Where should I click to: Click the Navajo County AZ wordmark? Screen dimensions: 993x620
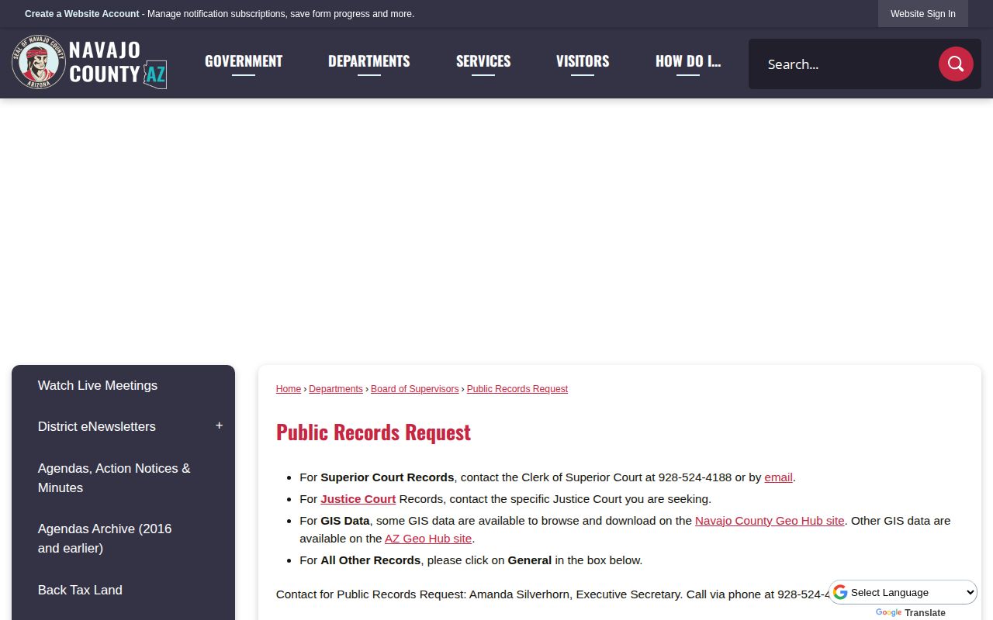point(118,62)
